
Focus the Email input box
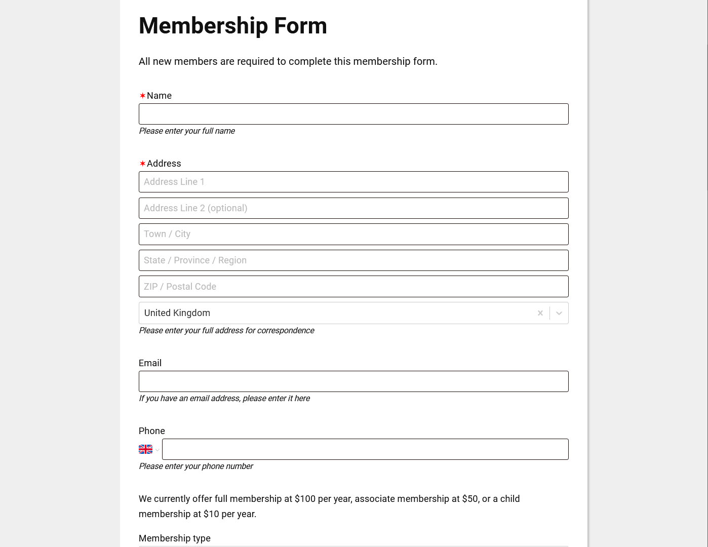[x=353, y=381]
